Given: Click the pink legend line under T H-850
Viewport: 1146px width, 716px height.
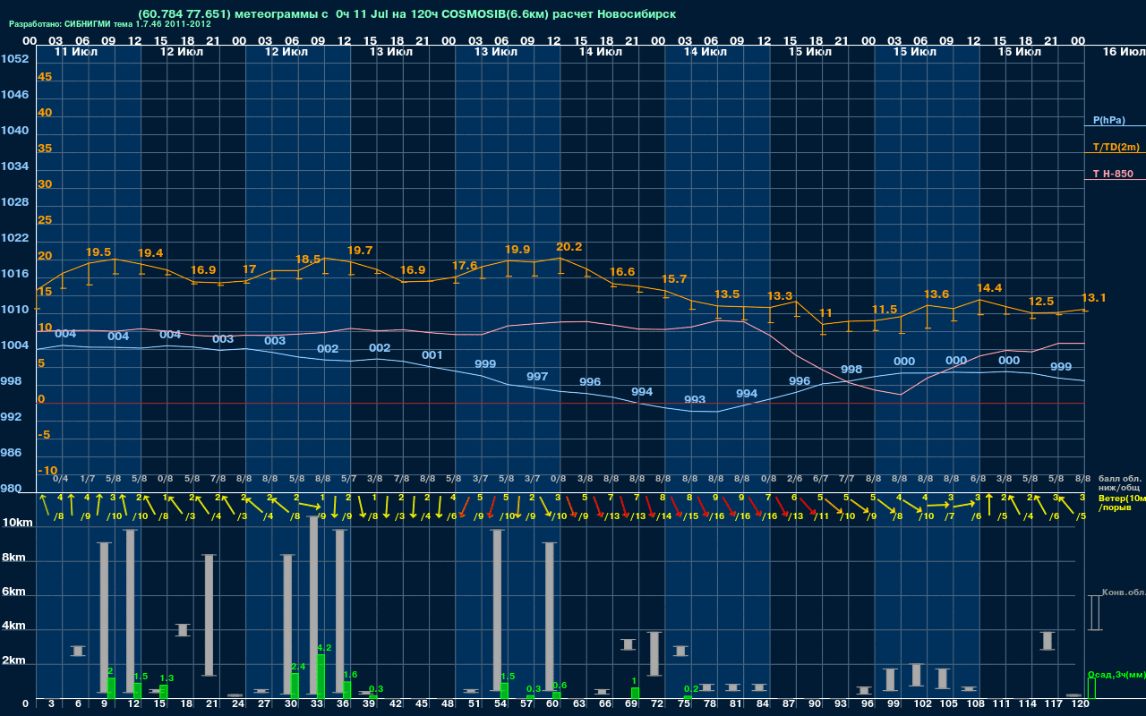Looking at the screenshot, I should pos(1115,180).
